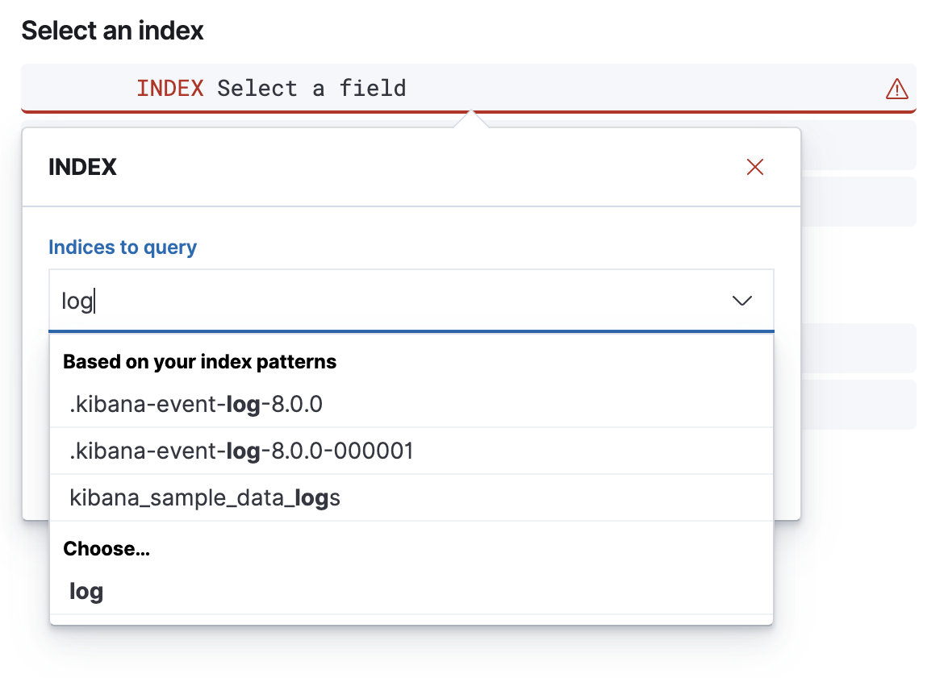Image resolution: width=944 pixels, height=678 pixels.
Task: Click the 'Based on your index patterns' header
Action: (x=199, y=361)
